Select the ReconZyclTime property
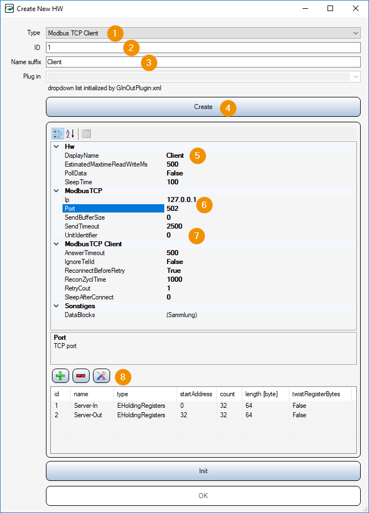The width and height of the screenshot is (369, 513). 85,279
